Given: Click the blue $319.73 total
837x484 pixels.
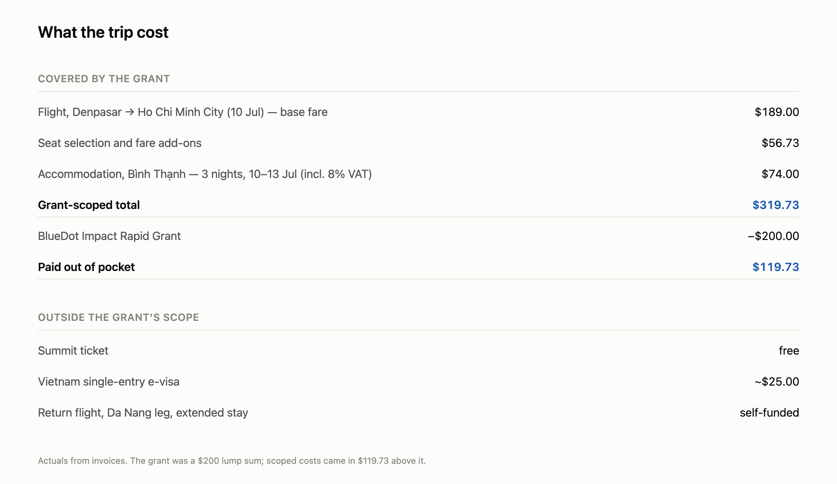Looking at the screenshot, I should click(776, 205).
